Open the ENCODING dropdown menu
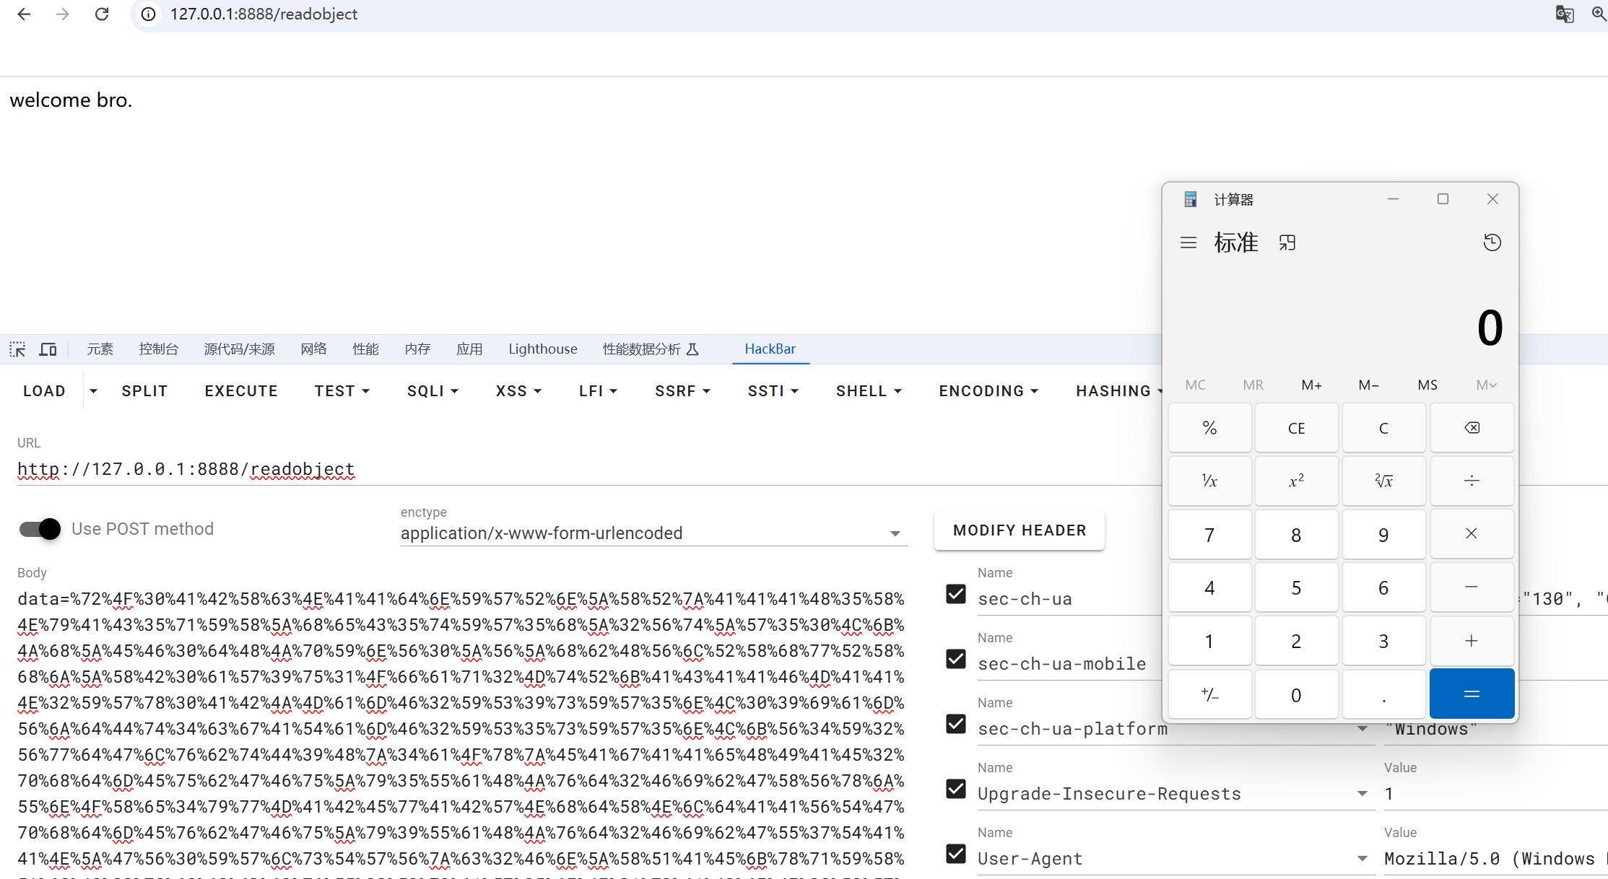Image resolution: width=1608 pixels, height=879 pixels. click(x=988, y=390)
